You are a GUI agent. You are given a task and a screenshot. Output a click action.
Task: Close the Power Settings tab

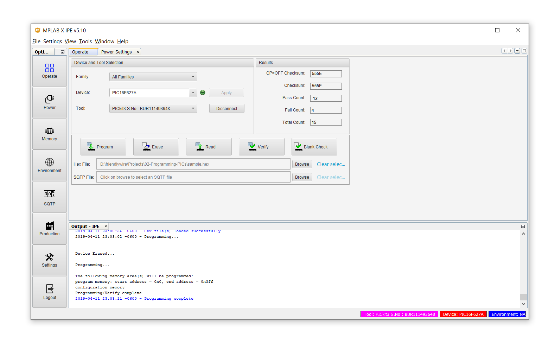pos(138,52)
